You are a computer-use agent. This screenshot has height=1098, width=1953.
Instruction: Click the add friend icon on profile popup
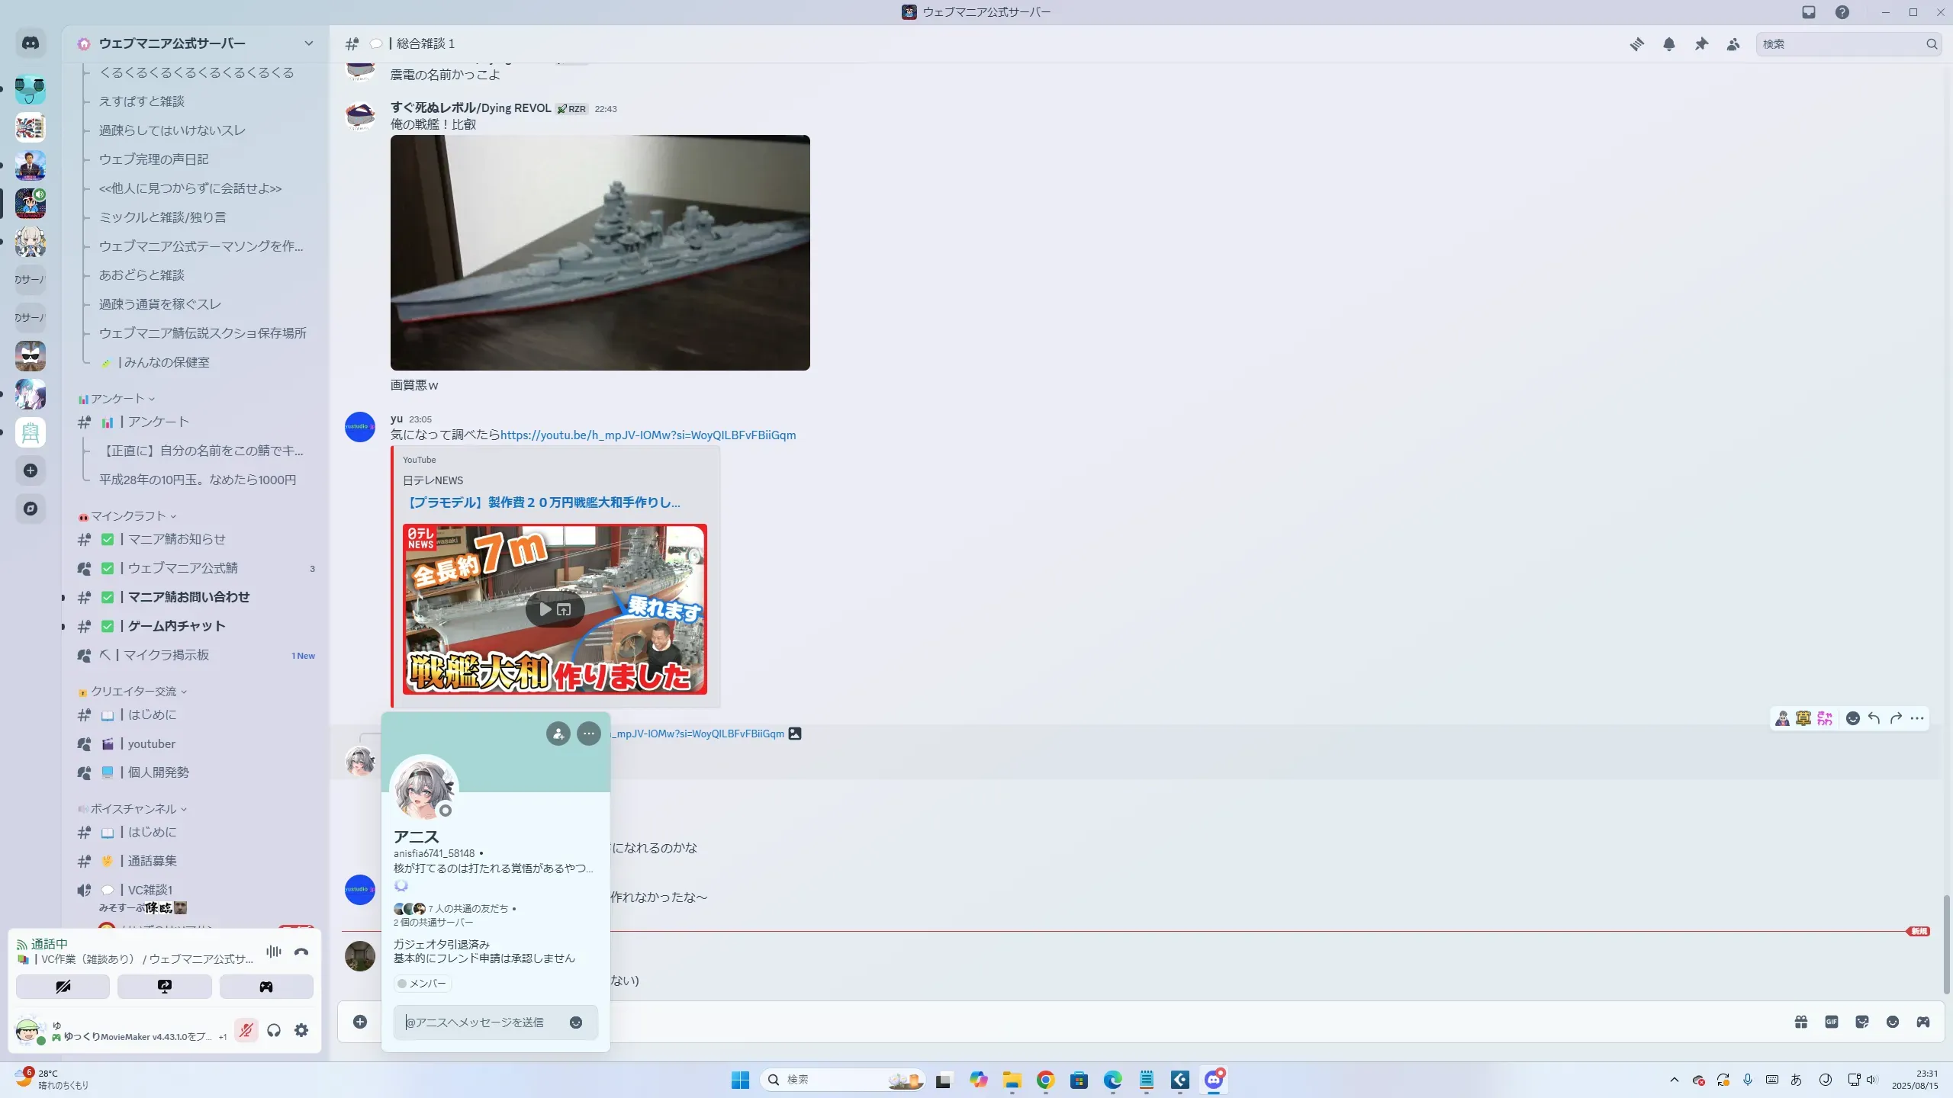[558, 734]
